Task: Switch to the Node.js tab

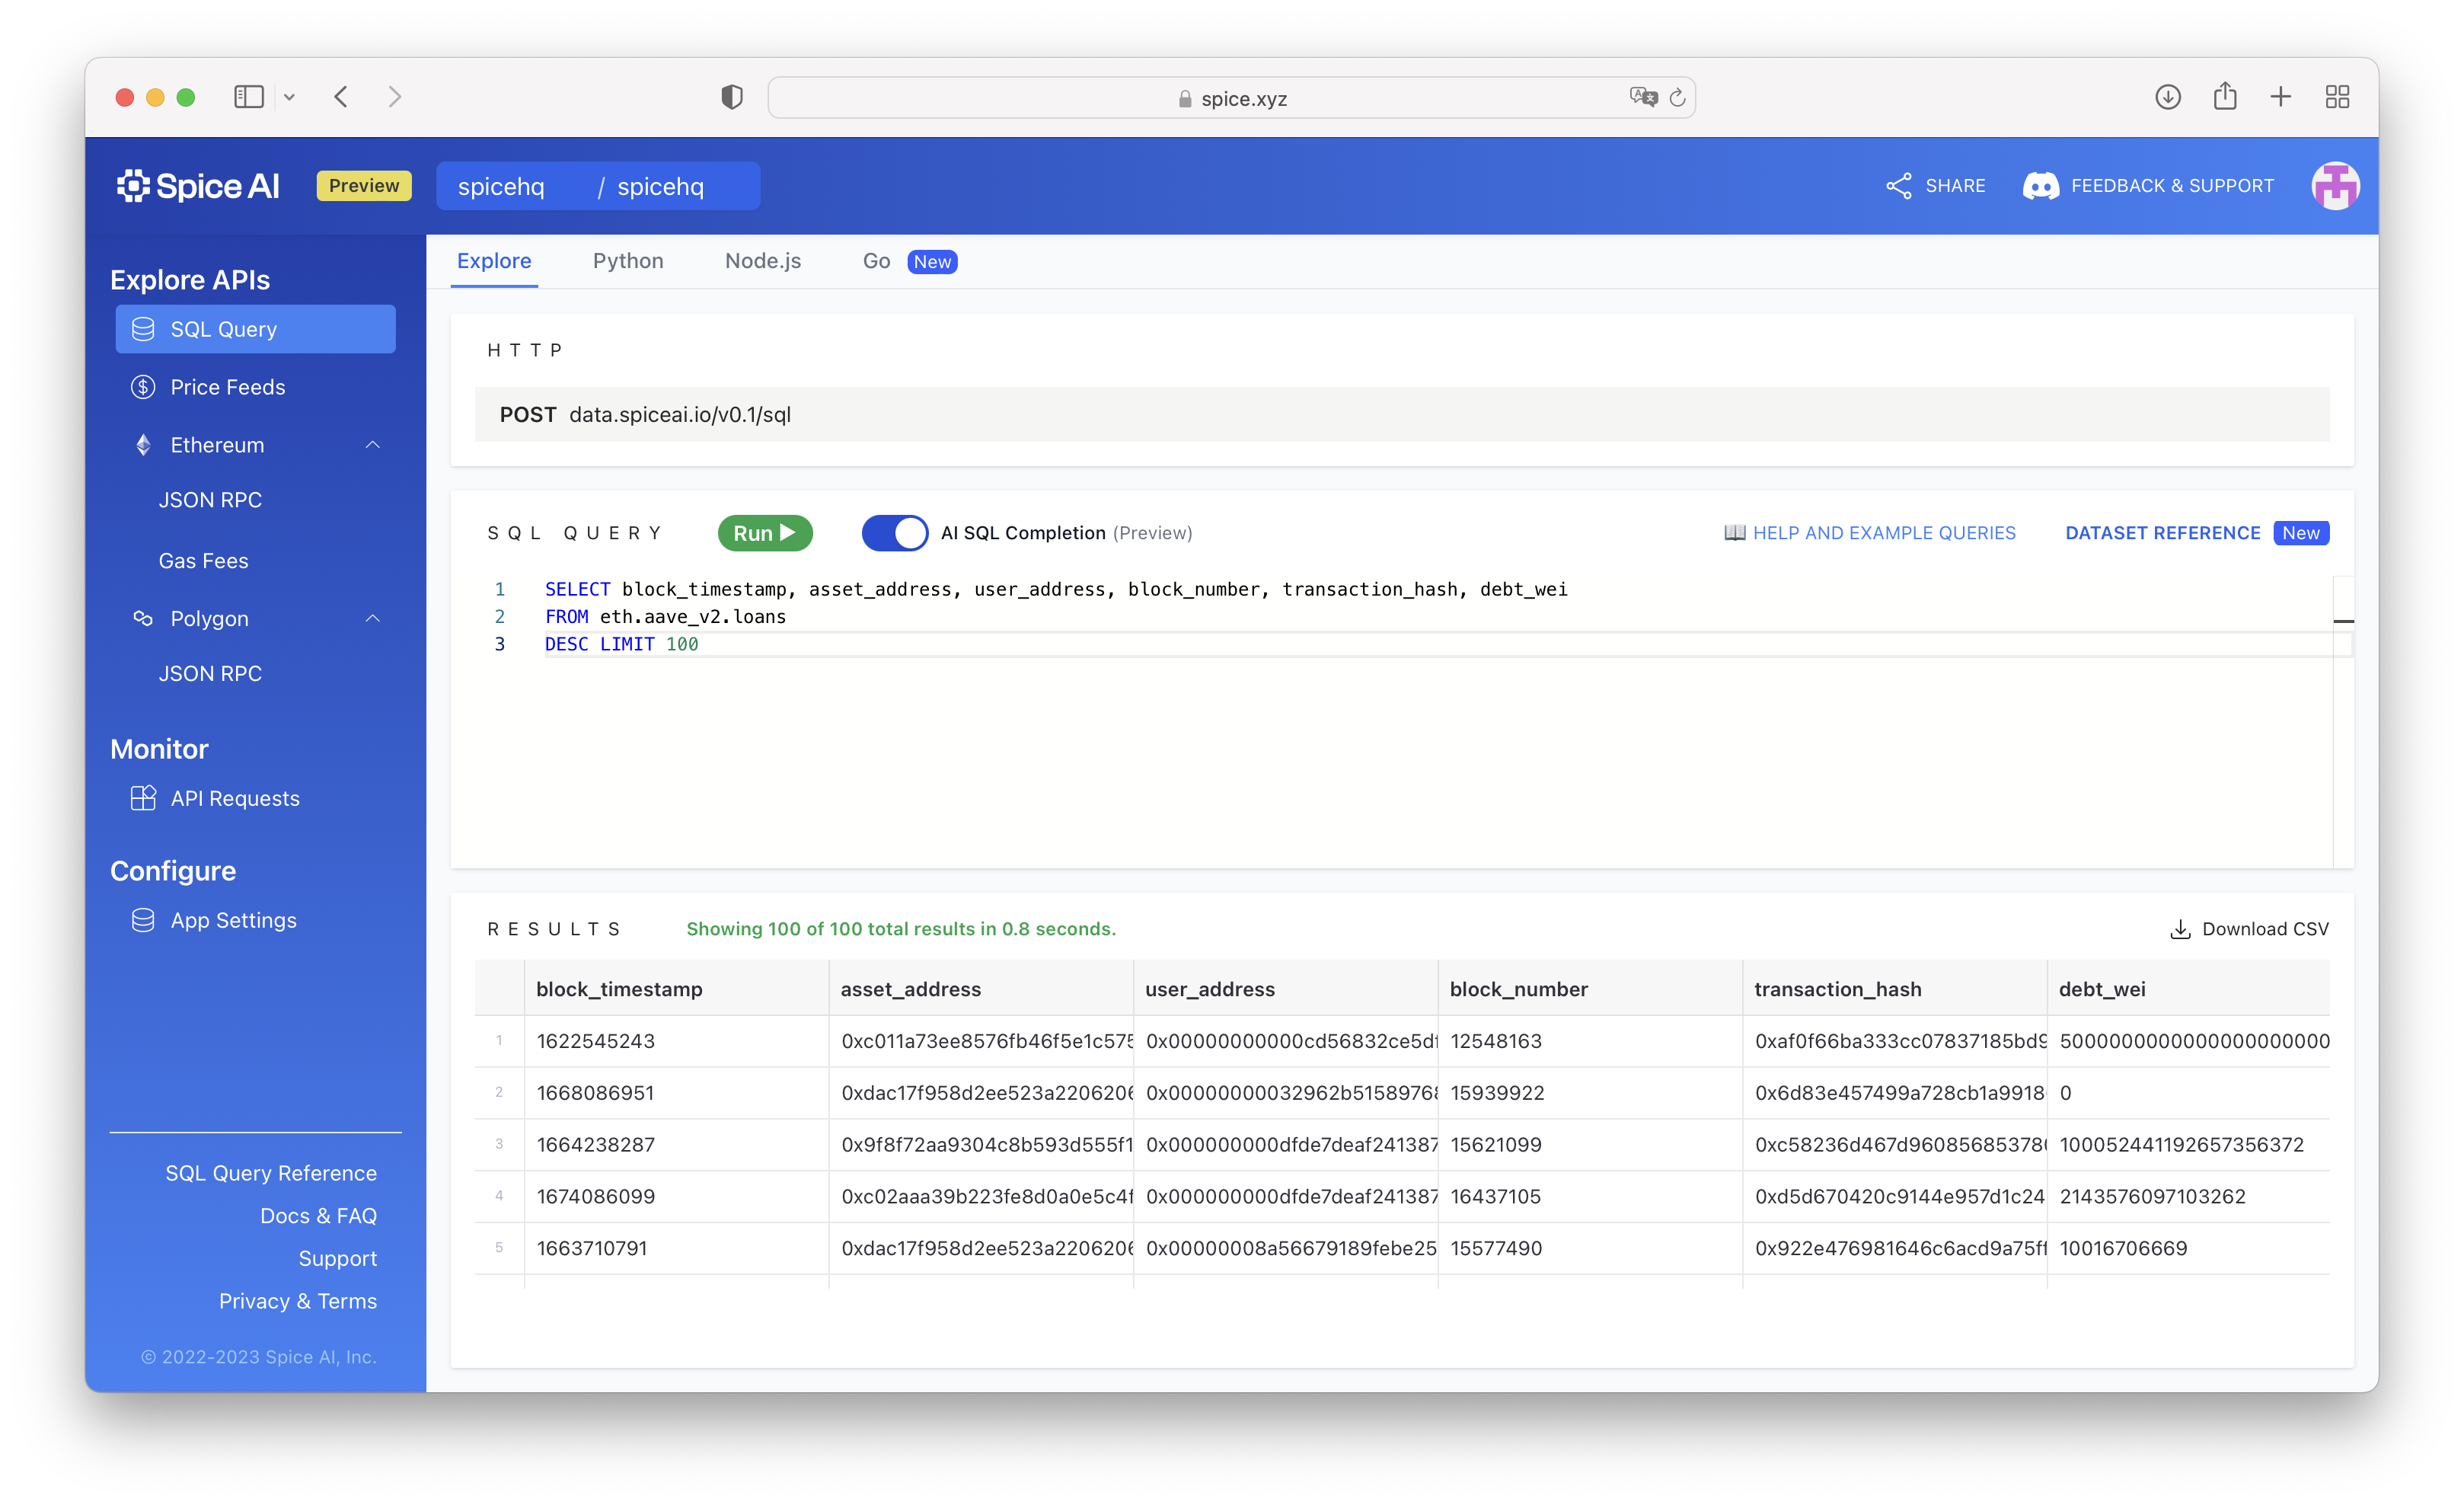Action: (x=762, y=261)
